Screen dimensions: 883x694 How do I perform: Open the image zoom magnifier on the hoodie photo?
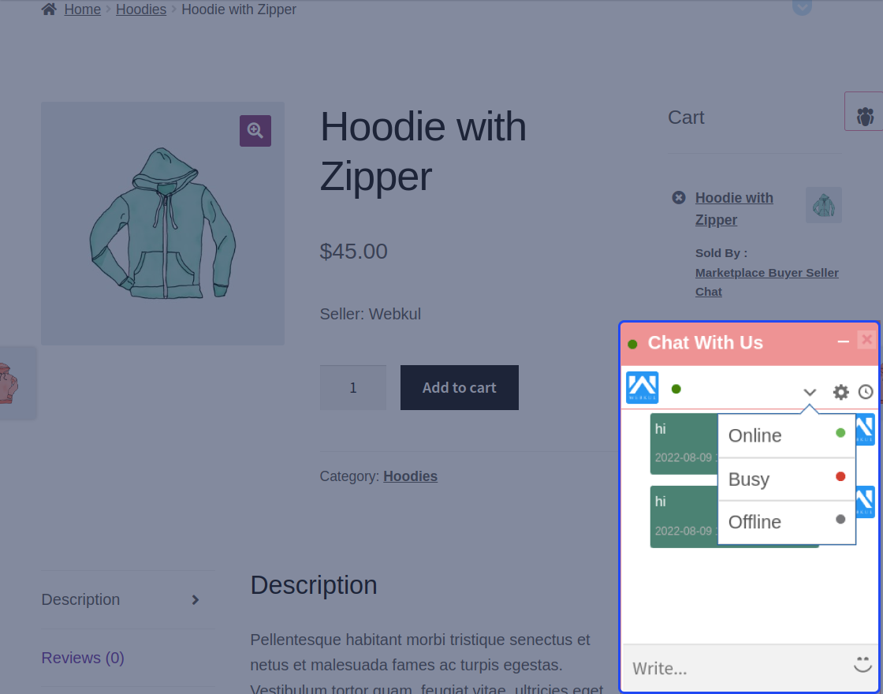pos(255,131)
